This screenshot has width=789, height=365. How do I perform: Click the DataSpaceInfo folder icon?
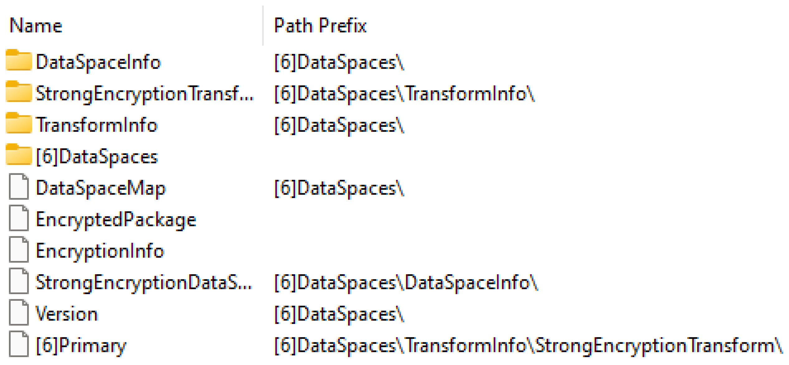click(x=19, y=60)
